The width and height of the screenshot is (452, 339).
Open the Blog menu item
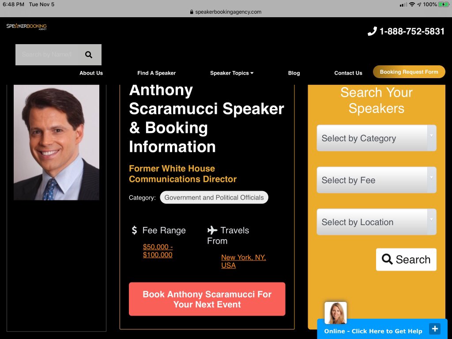294,73
